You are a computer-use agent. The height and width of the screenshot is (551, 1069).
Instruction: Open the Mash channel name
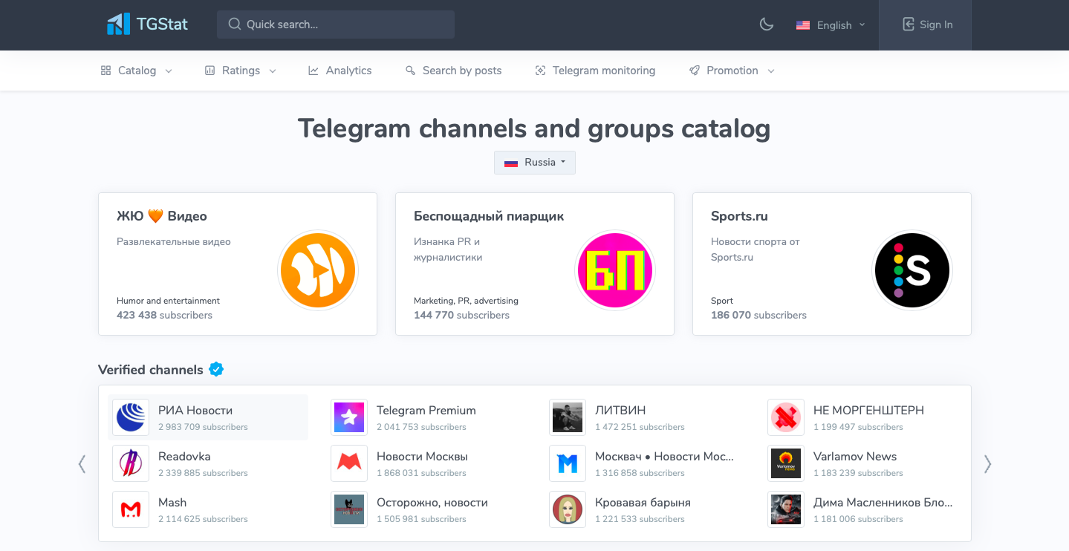tap(172, 503)
